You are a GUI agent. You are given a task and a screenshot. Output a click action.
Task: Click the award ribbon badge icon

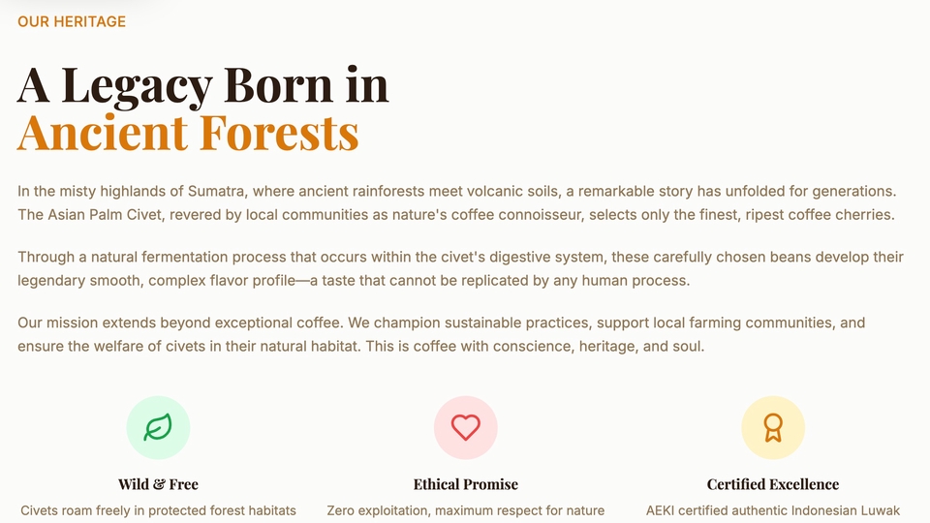point(773,427)
